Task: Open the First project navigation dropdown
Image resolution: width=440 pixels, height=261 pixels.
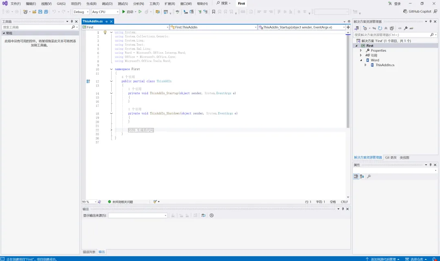Action: (x=125, y=27)
